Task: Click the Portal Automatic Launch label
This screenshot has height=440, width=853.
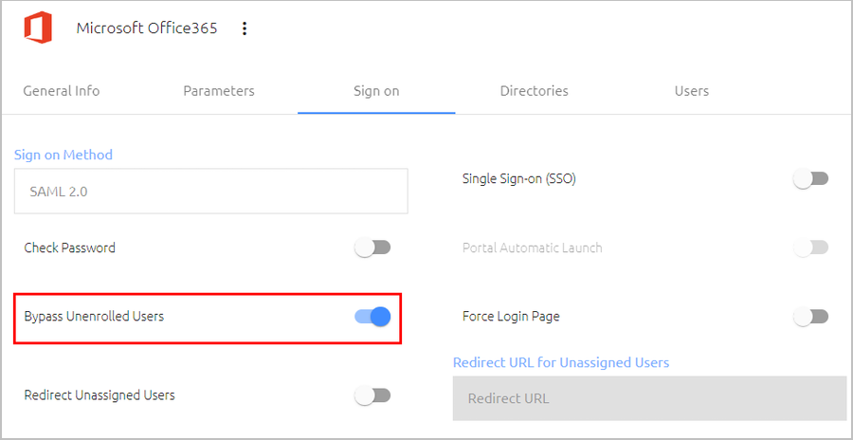Action: (532, 248)
